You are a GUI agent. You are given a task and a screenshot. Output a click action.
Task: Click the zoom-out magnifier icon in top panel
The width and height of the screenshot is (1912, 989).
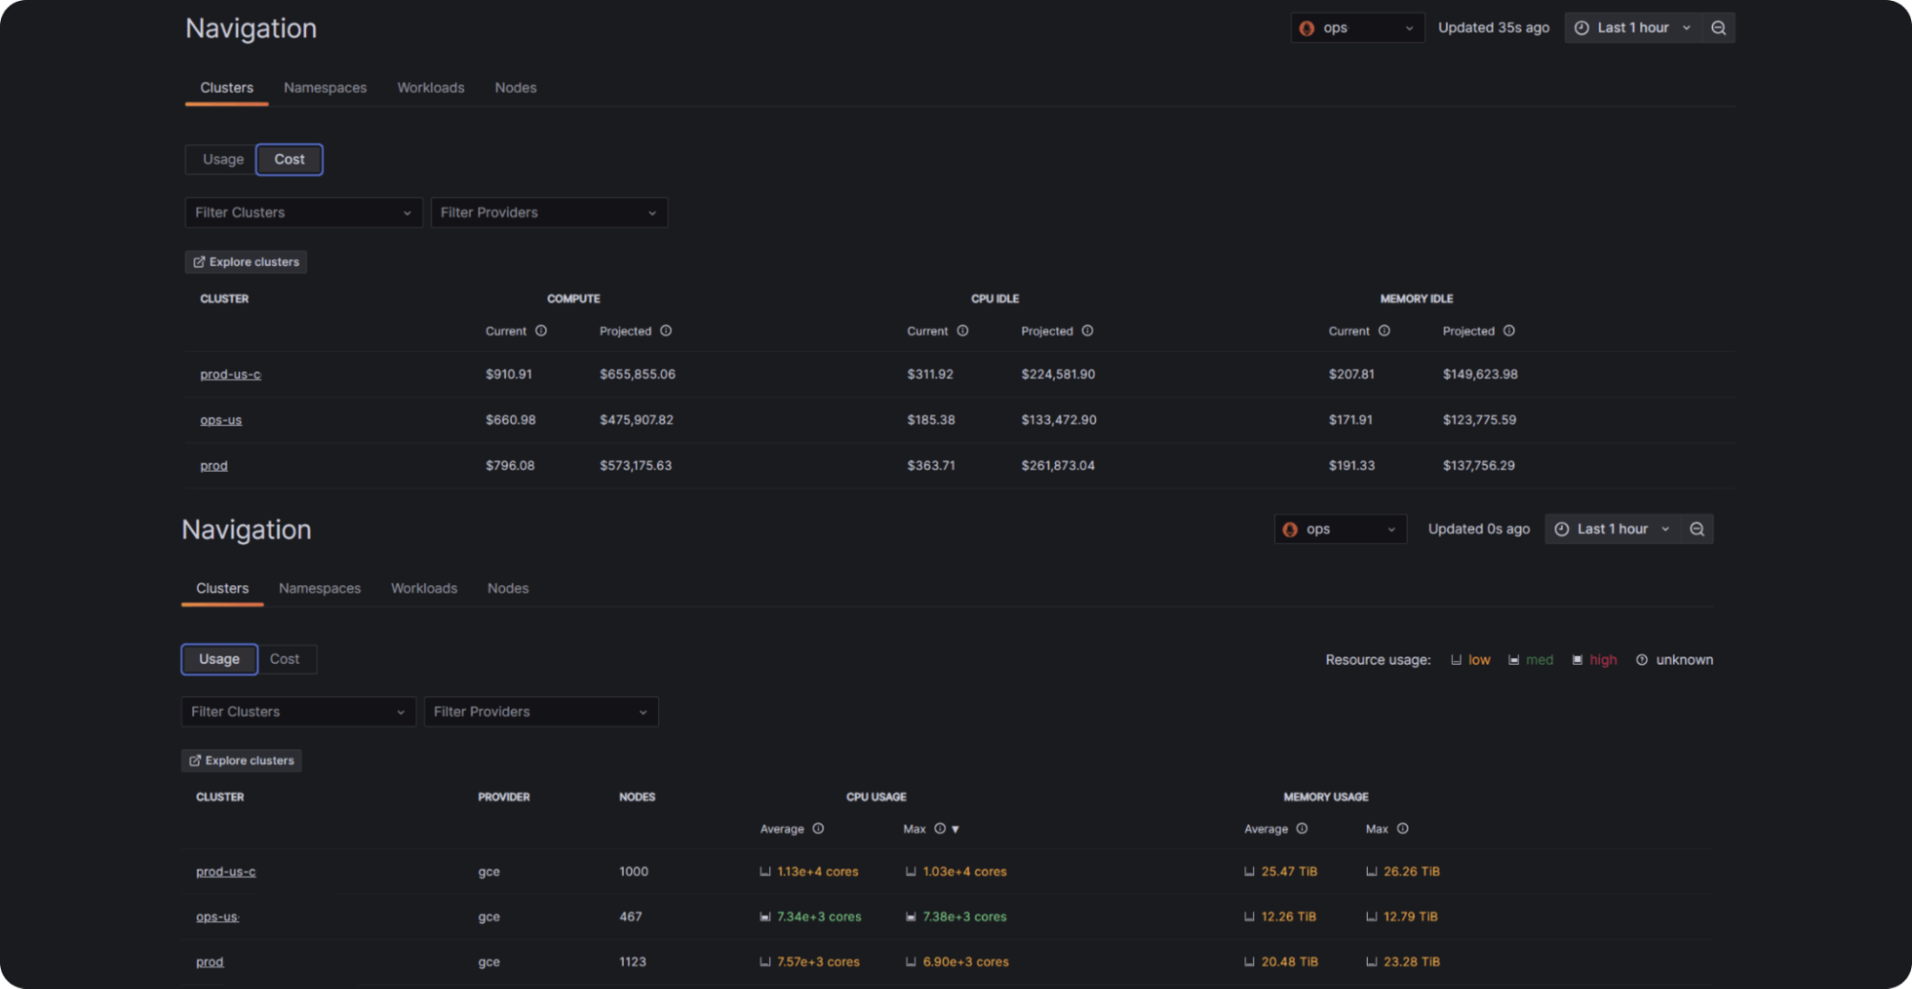[x=1718, y=27]
